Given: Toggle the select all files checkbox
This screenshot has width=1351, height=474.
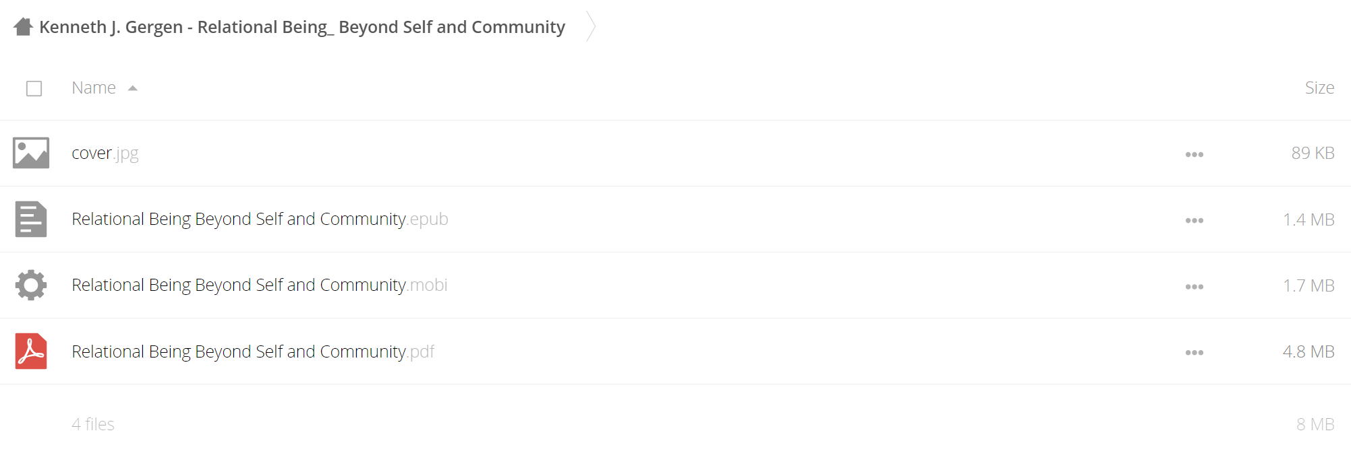Looking at the screenshot, I should point(34,89).
